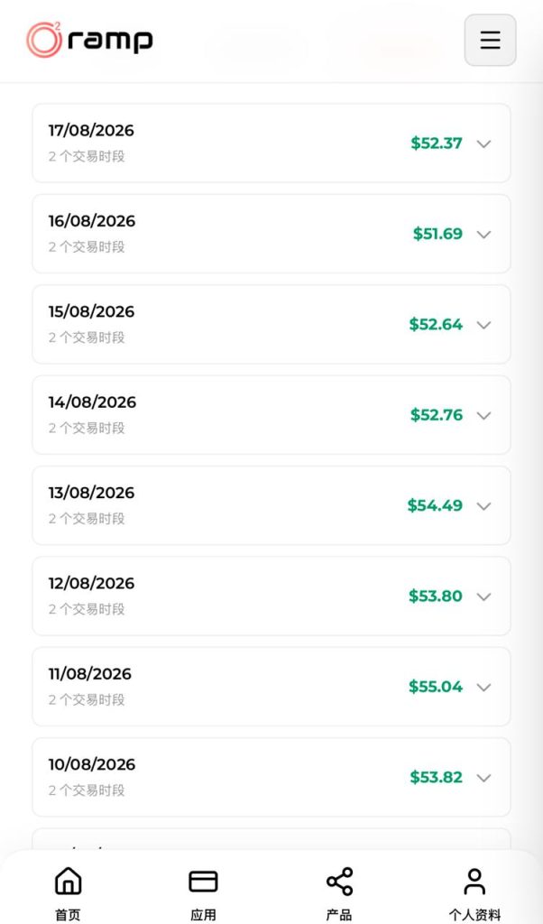The height and width of the screenshot is (924, 543).
Task: Expand the 16/08/2026 entry chevron
Action: 483,235
